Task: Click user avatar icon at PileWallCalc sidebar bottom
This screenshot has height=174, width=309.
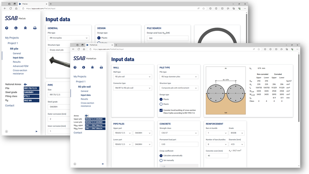Action: [x=75, y=164]
